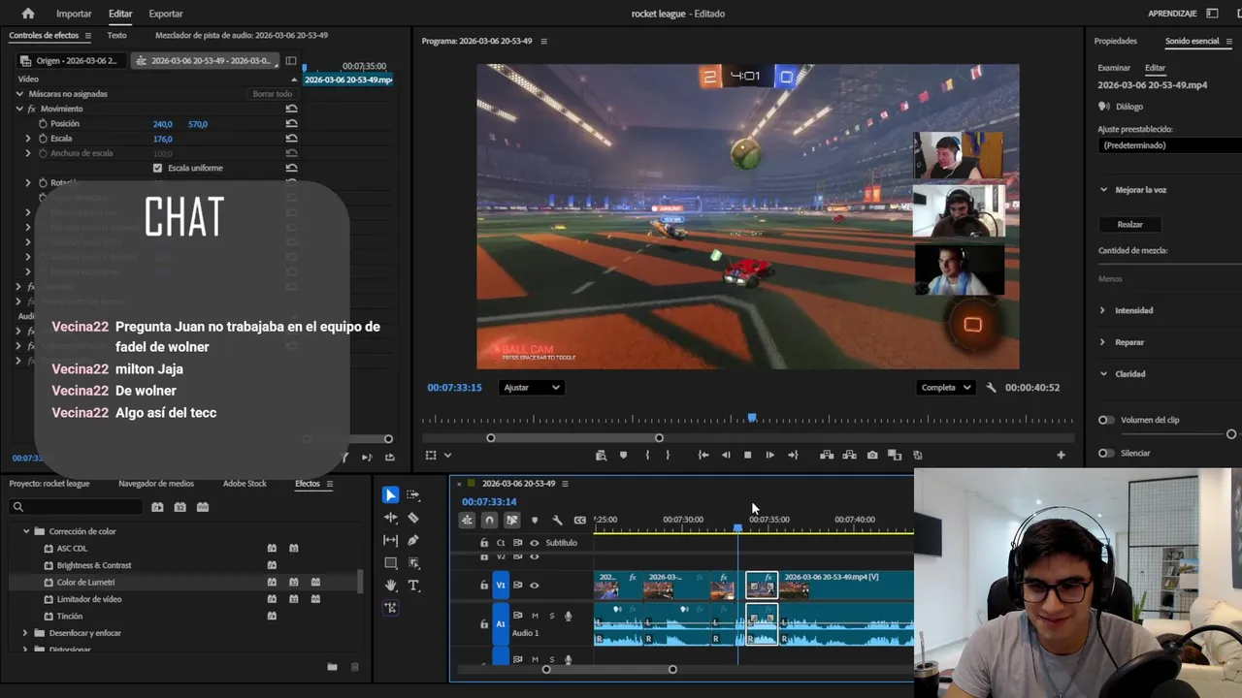
Task: Select the Rectangle tool
Action: pos(390,563)
